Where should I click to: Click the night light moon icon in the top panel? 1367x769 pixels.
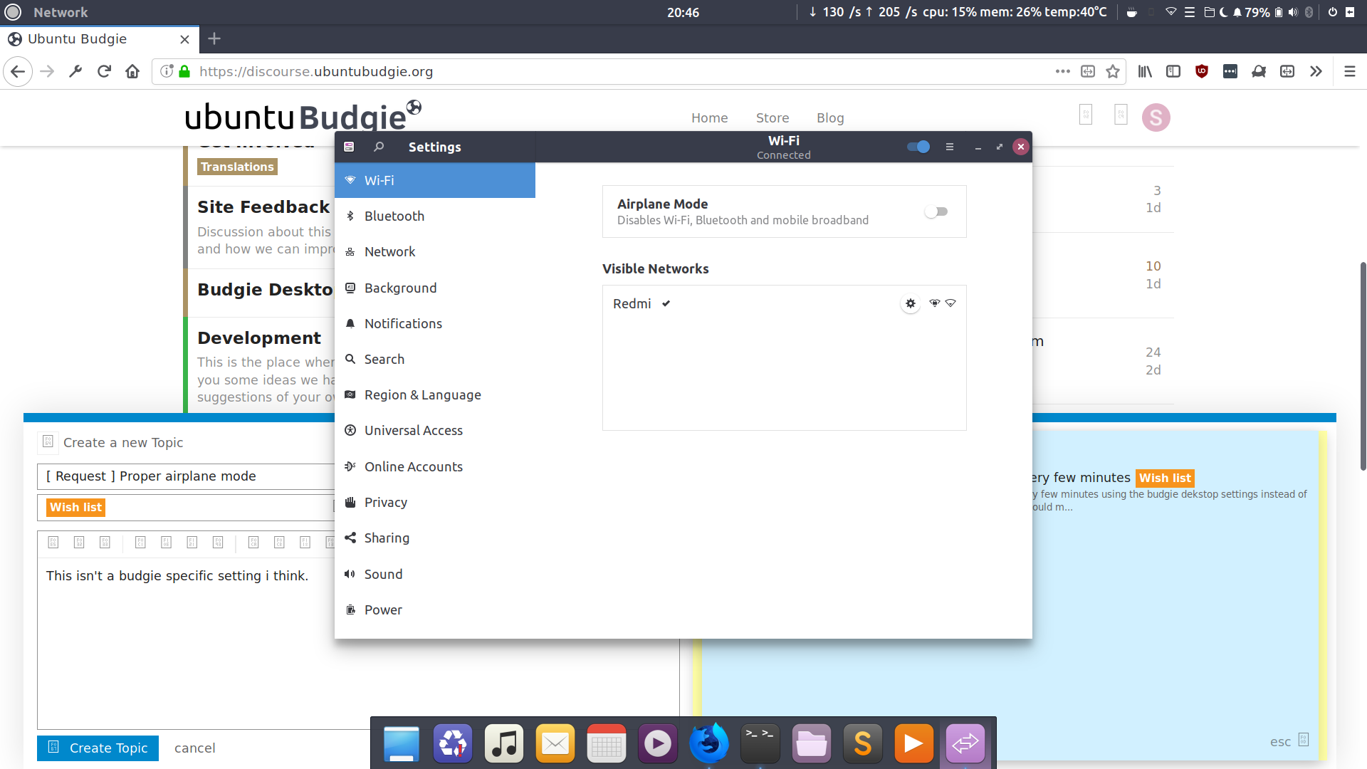[1223, 12]
